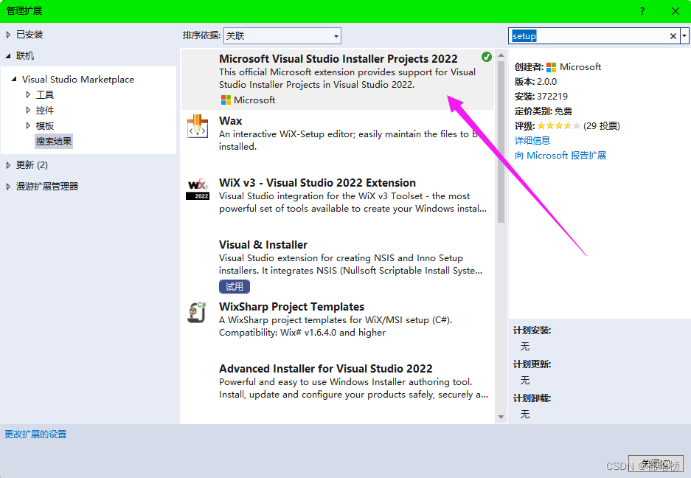Viewport: 691px width, 478px height.
Task: Click the 计划安装 label
Action: [x=532, y=330]
